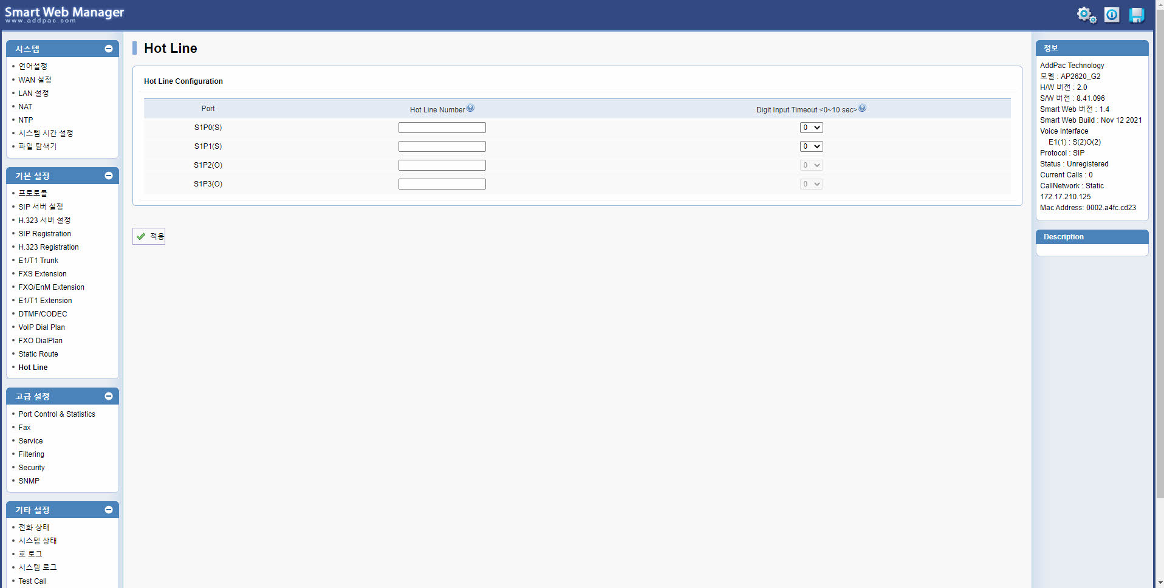
Task: Click Hot Line Number field for S1P2(O)
Action: tap(442, 165)
